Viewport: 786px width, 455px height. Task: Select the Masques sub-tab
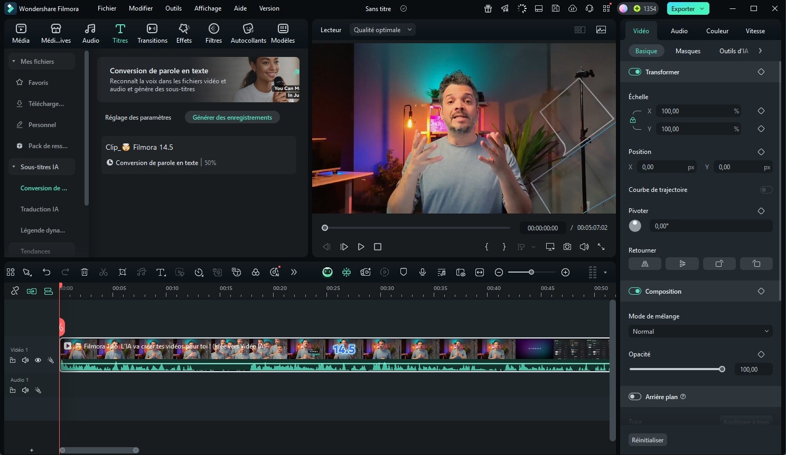[x=688, y=51]
